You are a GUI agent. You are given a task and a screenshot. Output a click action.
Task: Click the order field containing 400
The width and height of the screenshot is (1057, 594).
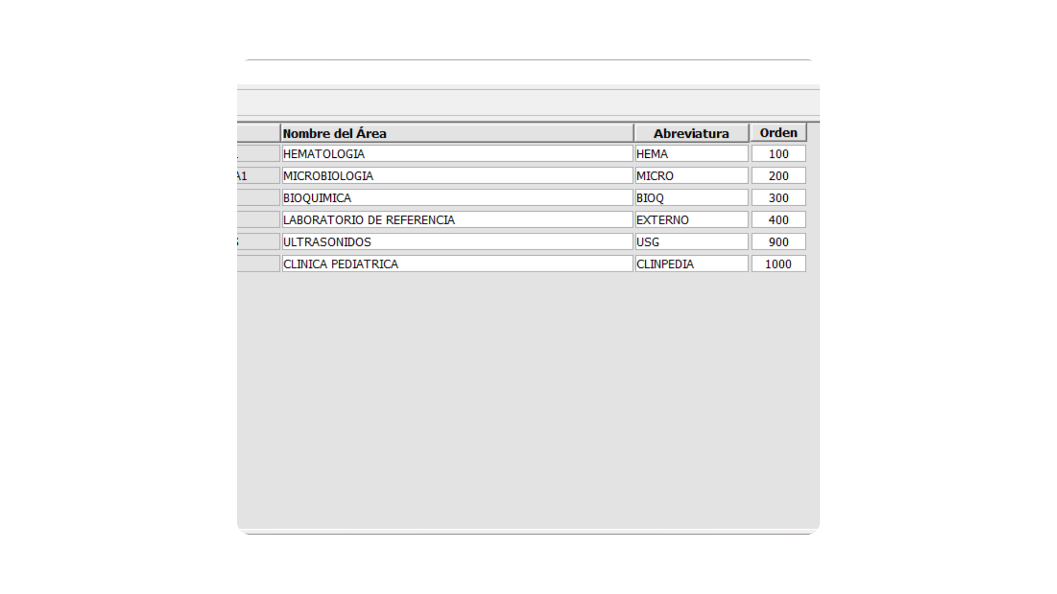pos(778,220)
